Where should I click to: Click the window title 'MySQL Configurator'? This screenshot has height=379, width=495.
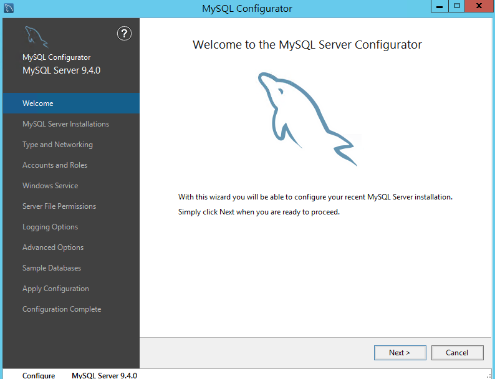[x=247, y=9]
